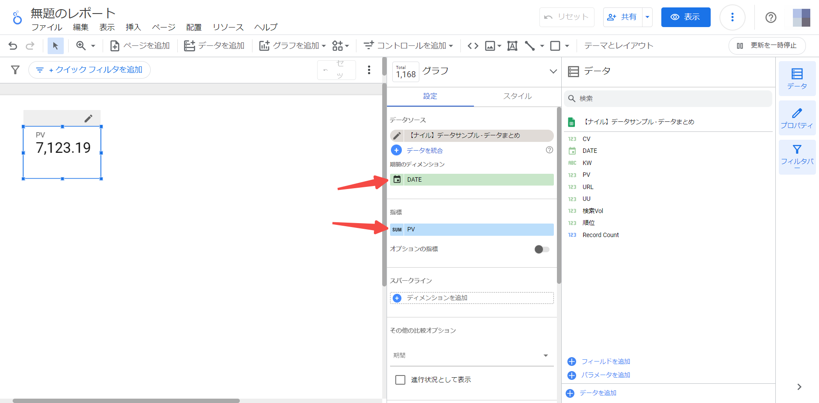The width and height of the screenshot is (819, 403).
Task: Click the settings panel vertical scrollbar
Action: pyautogui.click(x=559, y=195)
